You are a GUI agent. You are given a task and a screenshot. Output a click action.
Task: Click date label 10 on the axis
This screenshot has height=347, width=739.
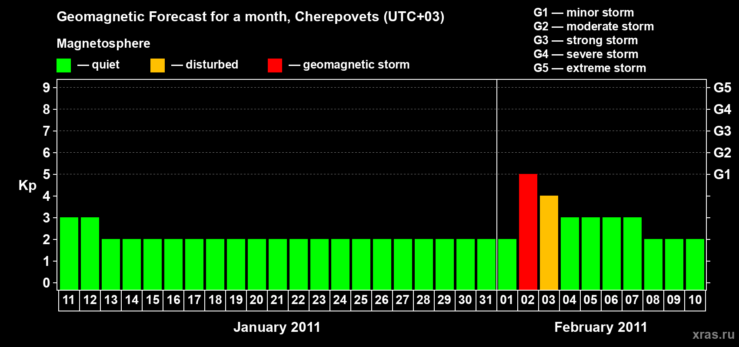(695, 300)
